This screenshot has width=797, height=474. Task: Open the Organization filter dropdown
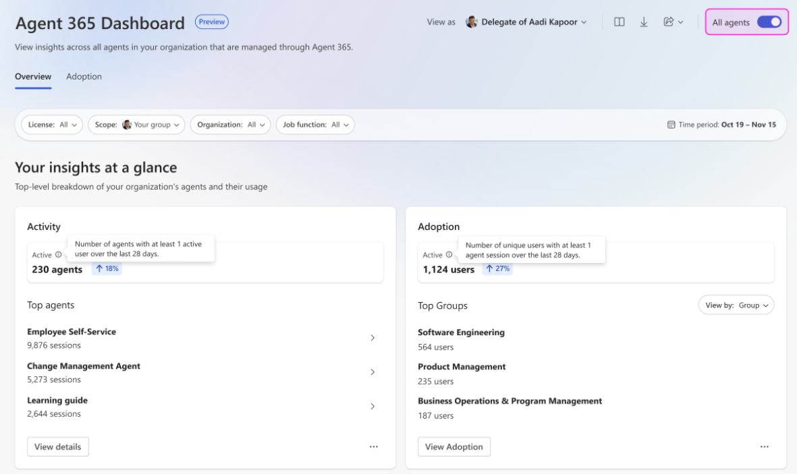pos(230,125)
